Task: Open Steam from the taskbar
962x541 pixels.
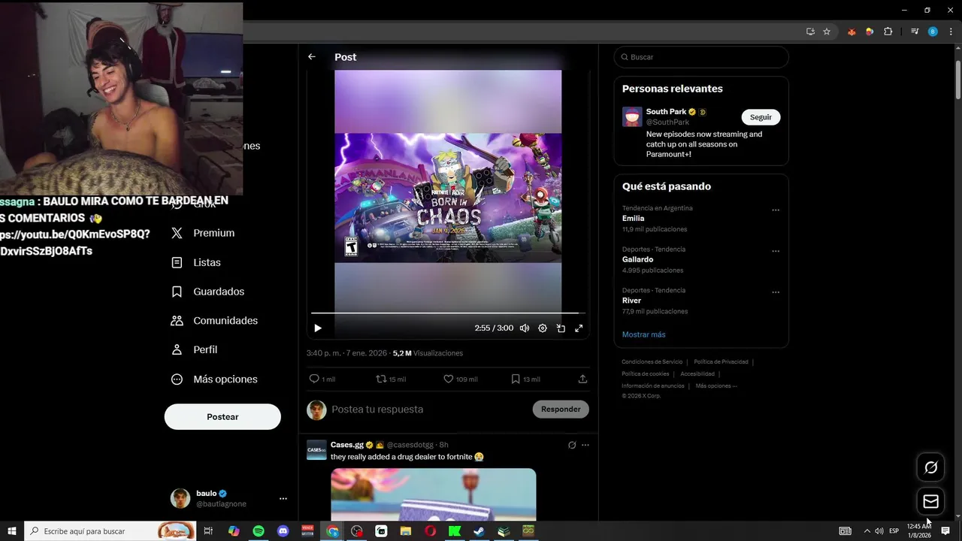Action: point(479,531)
